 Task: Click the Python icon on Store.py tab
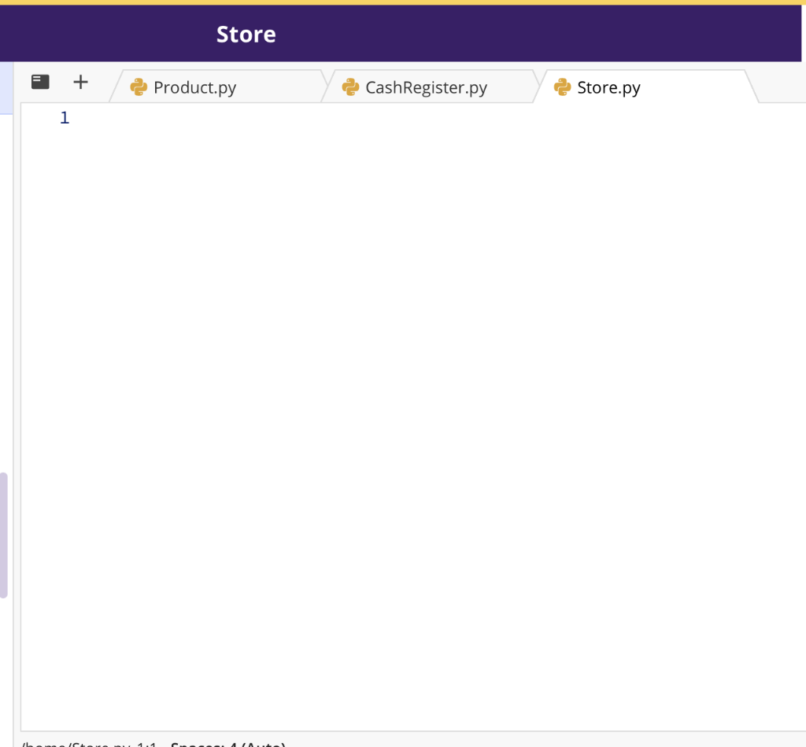coord(562,86)
